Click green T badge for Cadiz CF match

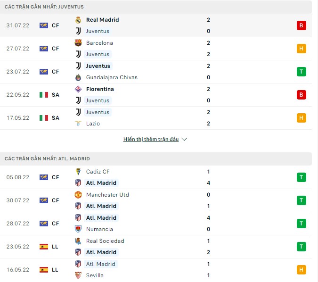pos(301,177)
